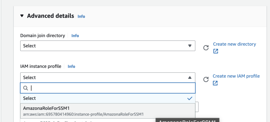Collapse the Advanced details section triangle
Image resolution: width=270 pixels, height=122 pixels.
click(22, 16)
